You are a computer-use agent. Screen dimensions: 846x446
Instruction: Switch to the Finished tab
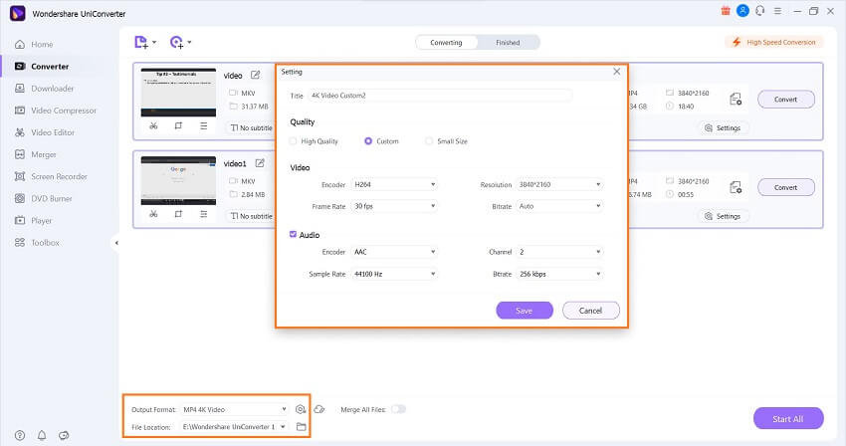coord(508,43)
